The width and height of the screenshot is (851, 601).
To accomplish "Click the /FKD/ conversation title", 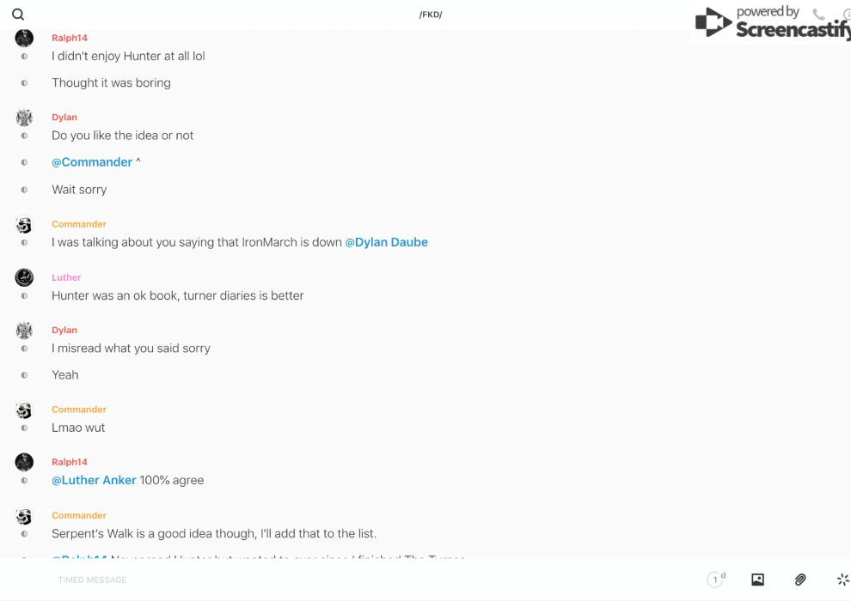I will 431,15.
